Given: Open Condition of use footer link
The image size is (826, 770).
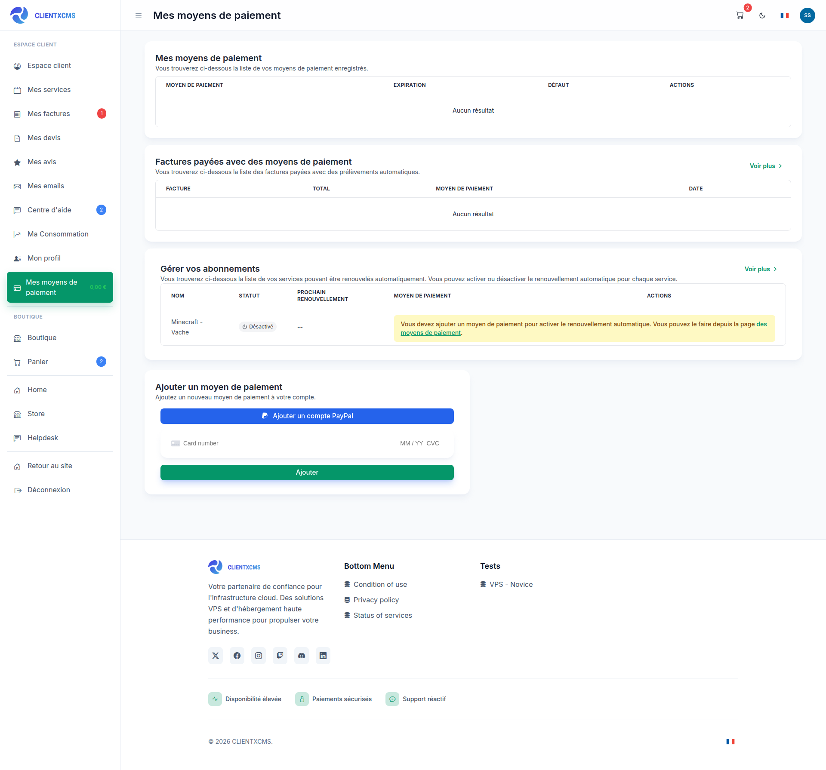Looking at the screenshot, I should (x=376, y=584).
